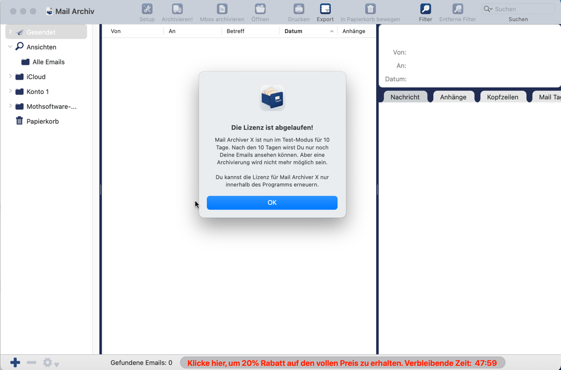
Task: Select the Mbox archivieren icon
Action: [222, 9]
